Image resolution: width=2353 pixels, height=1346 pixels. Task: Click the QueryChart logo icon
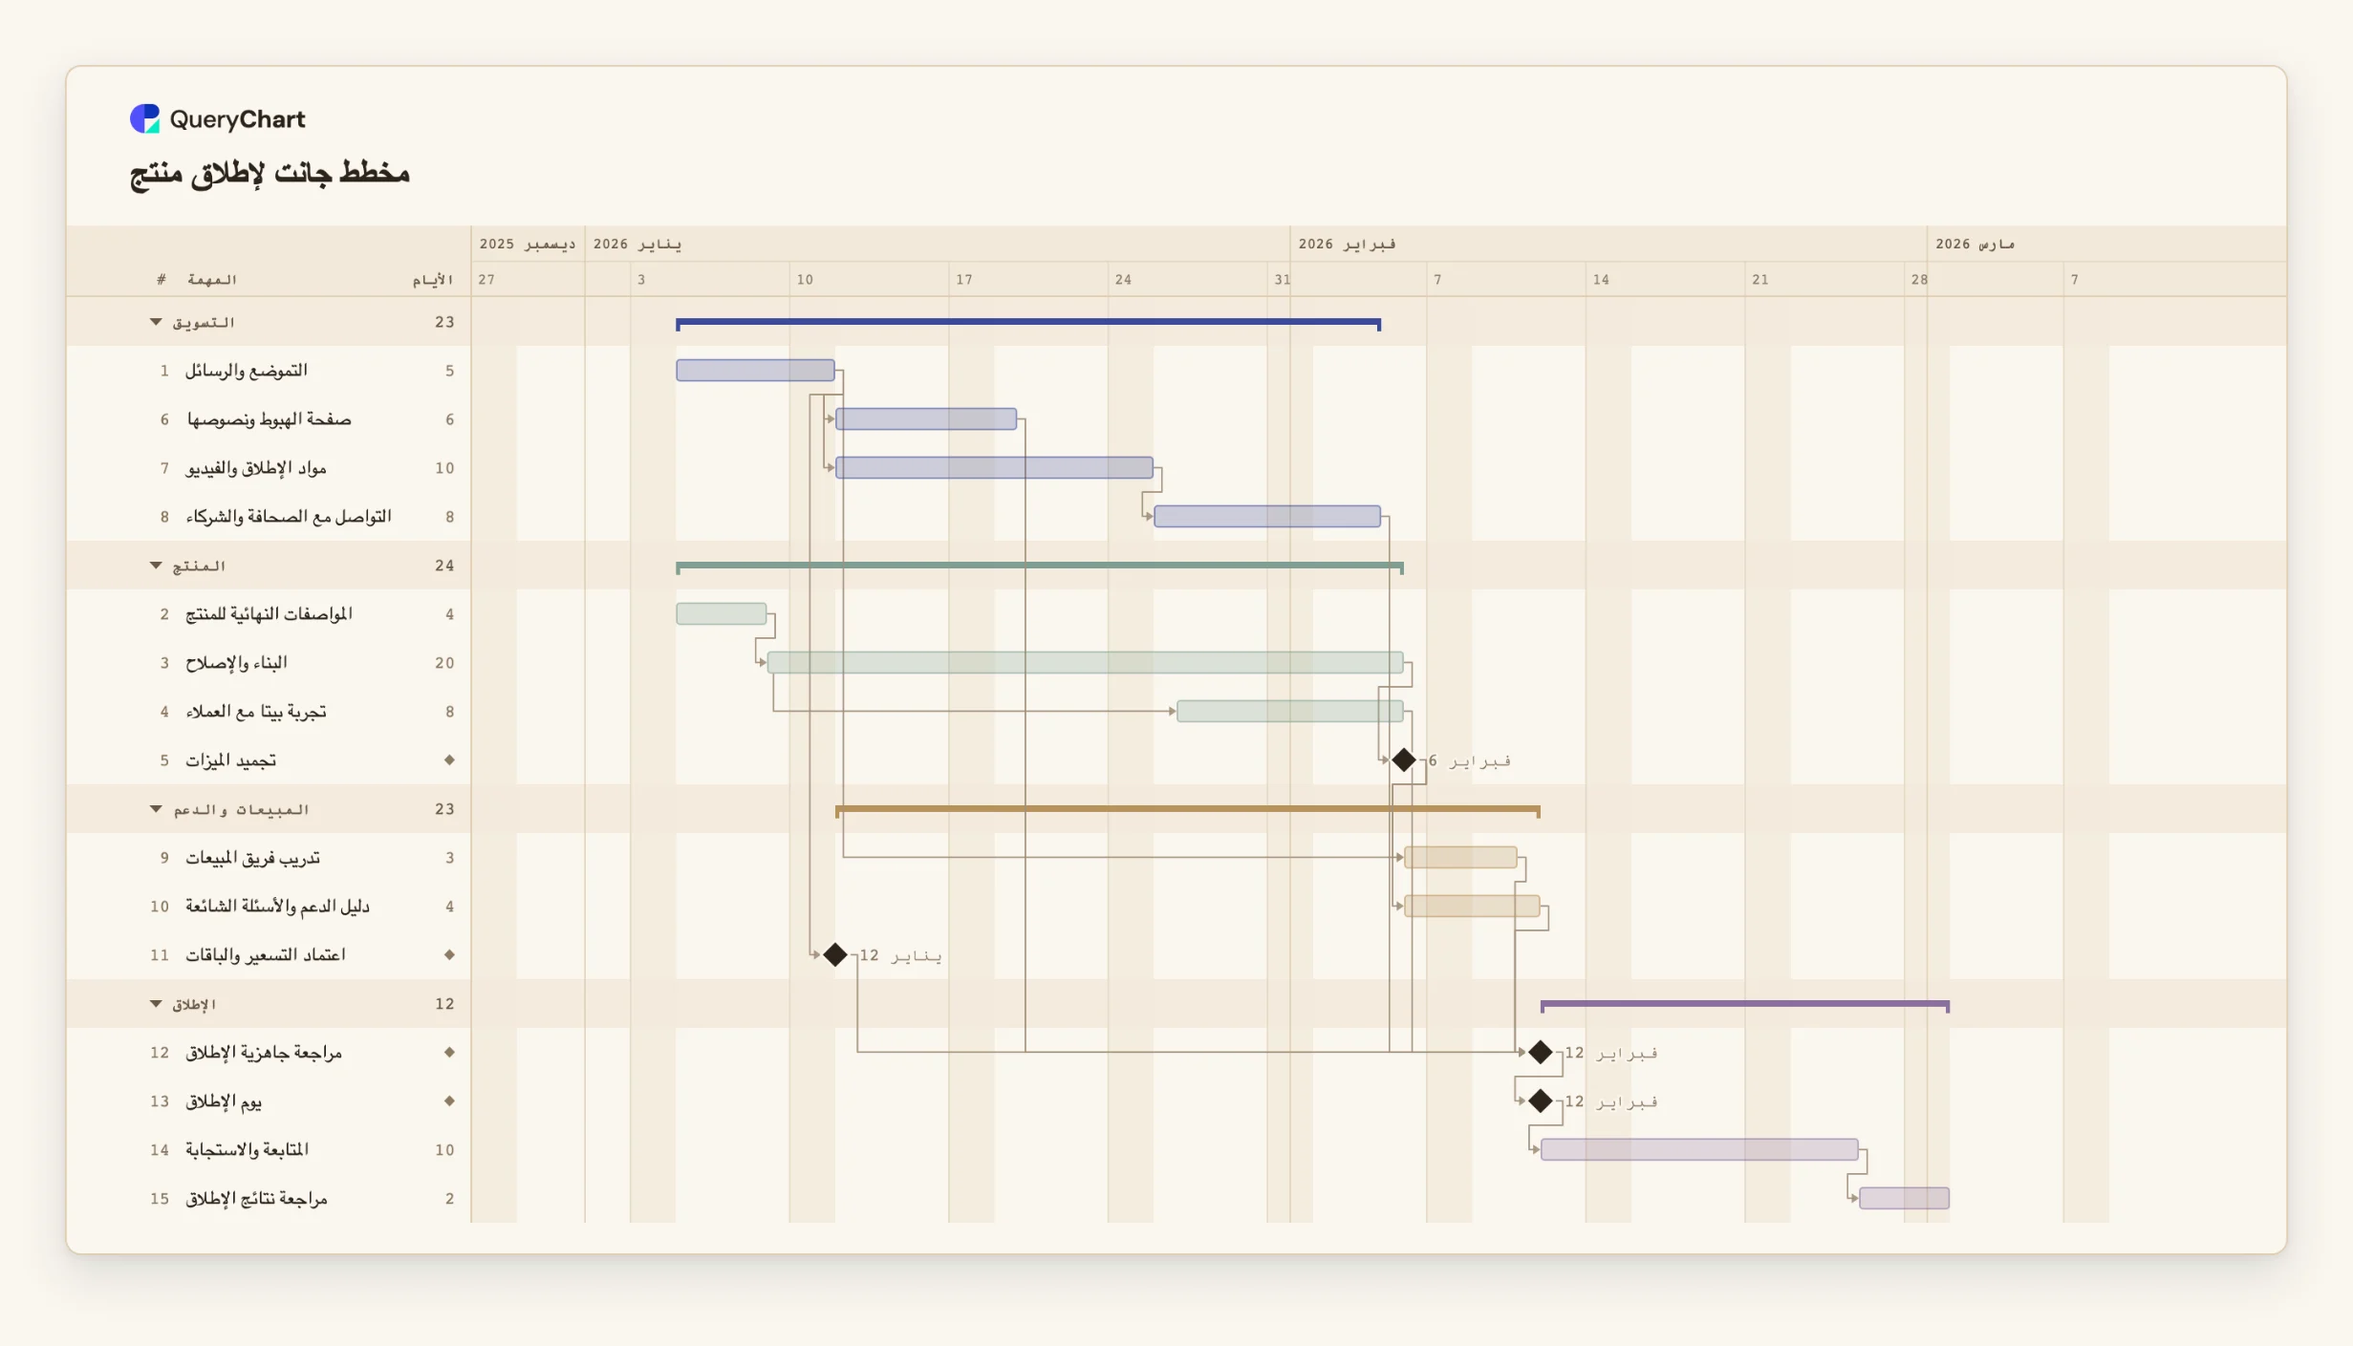(x=145, y=118)
